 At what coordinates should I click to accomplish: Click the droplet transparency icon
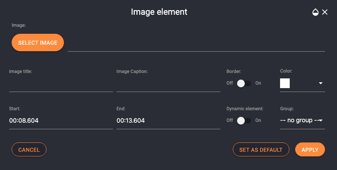(x=315, y=12)
